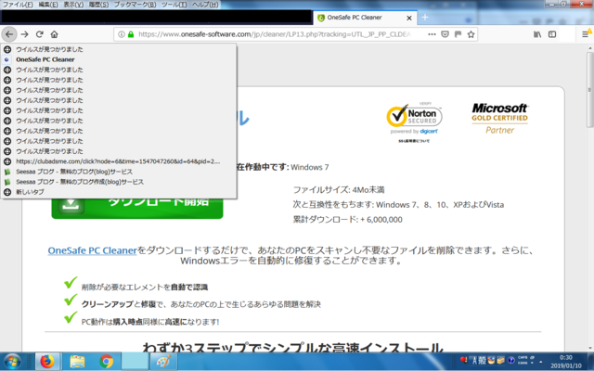
Task: Select the clubadsme.com history entry
Action: [119, 161]
